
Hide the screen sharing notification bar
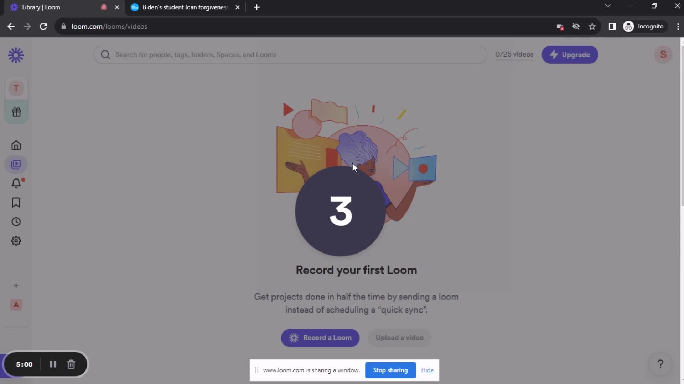click(x=427, y=370)
